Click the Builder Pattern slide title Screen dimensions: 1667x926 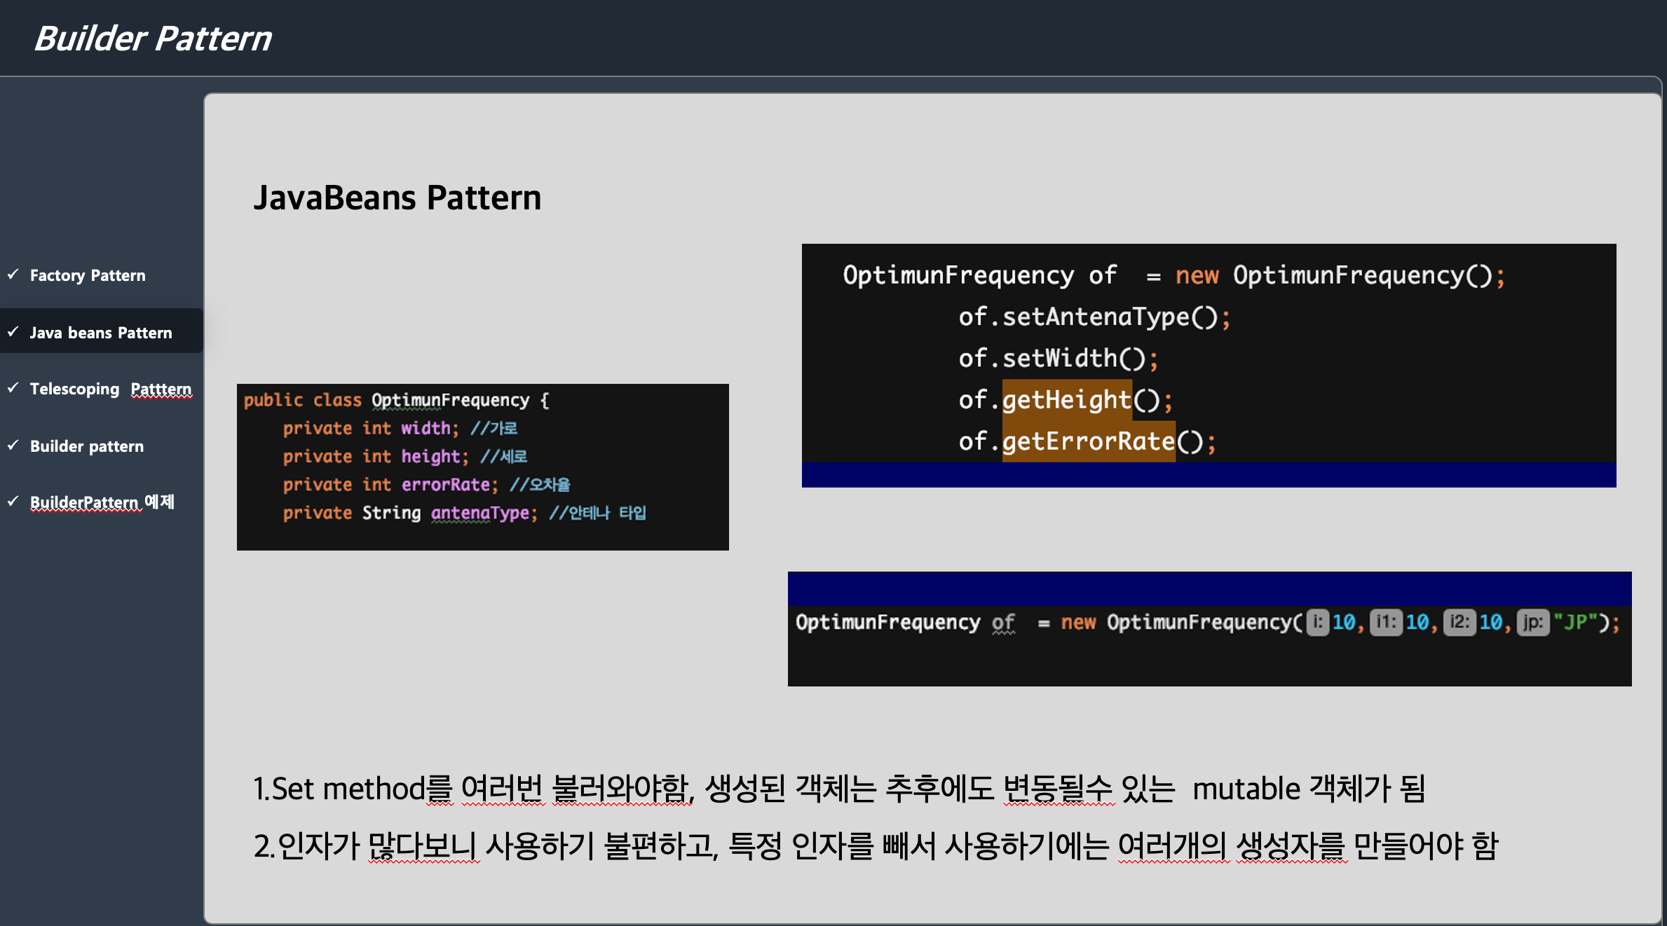(152, 38)
